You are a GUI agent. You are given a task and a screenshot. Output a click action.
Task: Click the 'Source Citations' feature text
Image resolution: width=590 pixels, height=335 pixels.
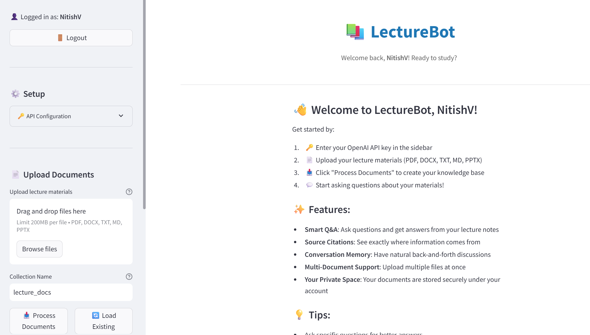(329, 242)
